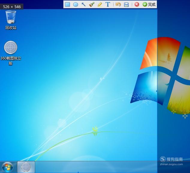Select the arrow annotation tool

[84, 4]
